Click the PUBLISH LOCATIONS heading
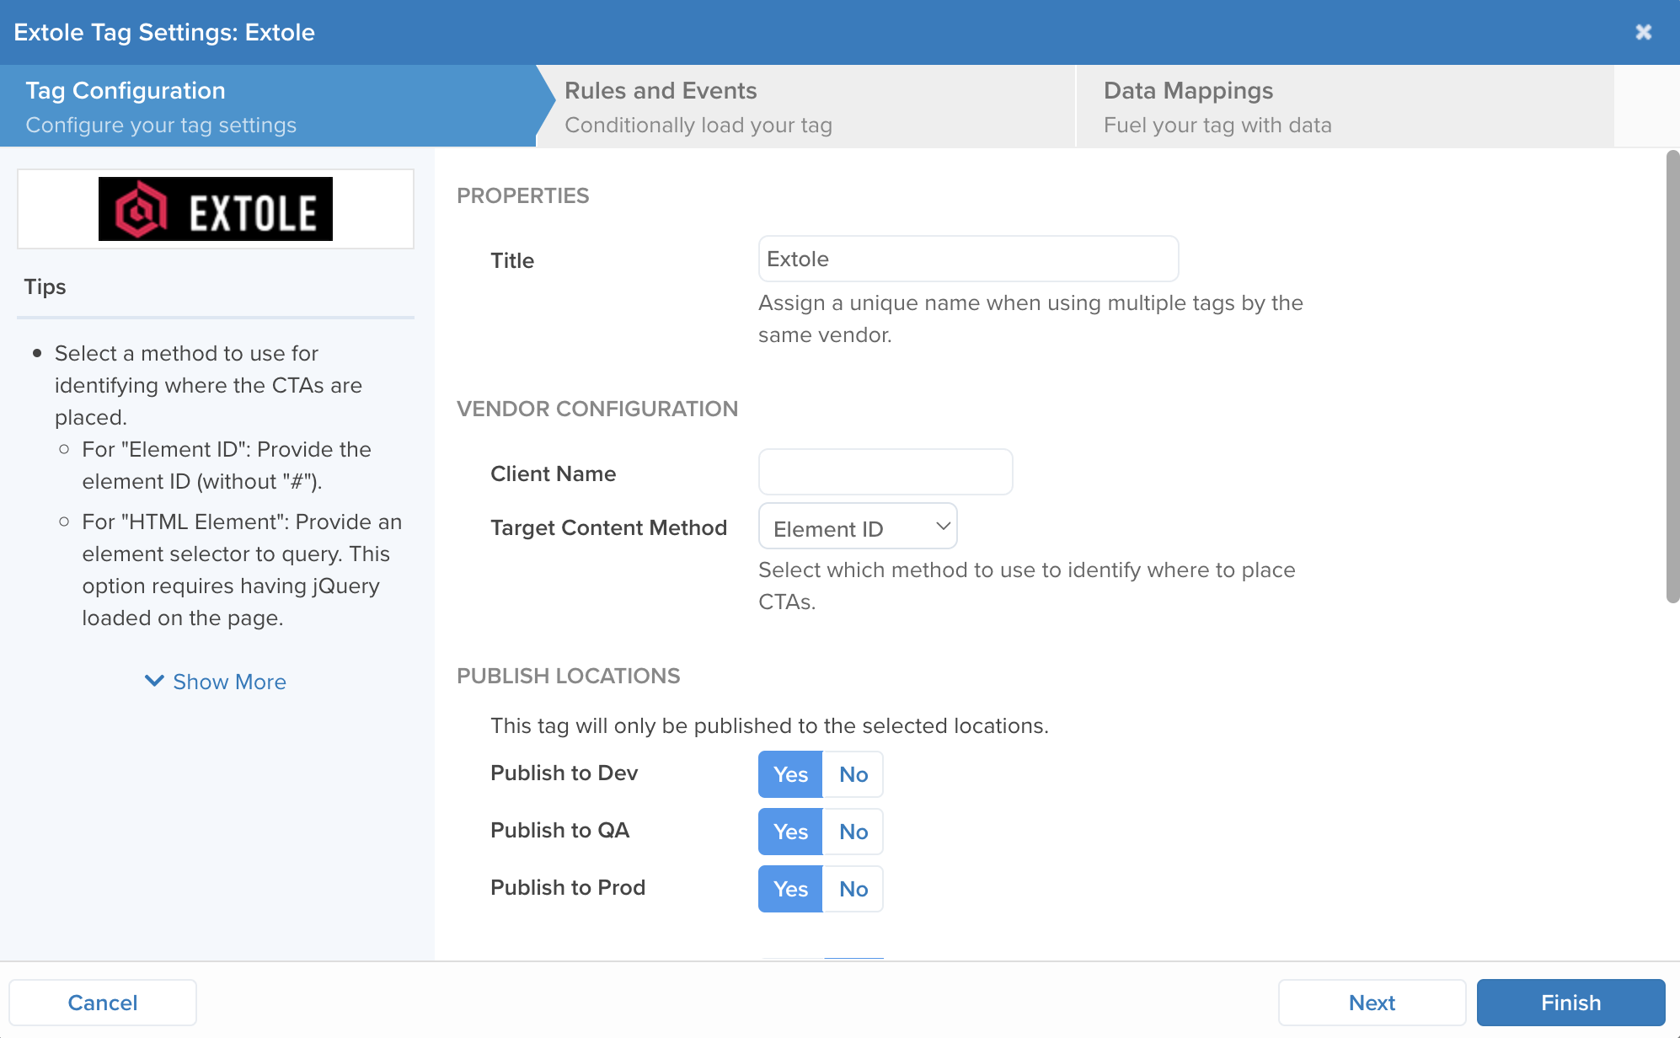Screen dimensions: 1680x1038 pos(569,676)
